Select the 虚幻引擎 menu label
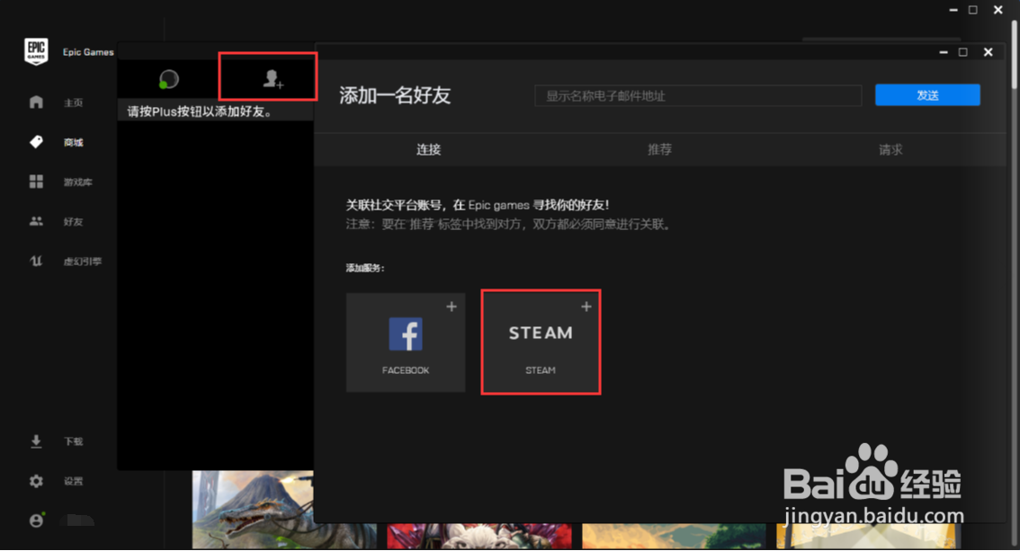Image resolution: width=1020 pixels, height=551 pixels. pos(83,262)
